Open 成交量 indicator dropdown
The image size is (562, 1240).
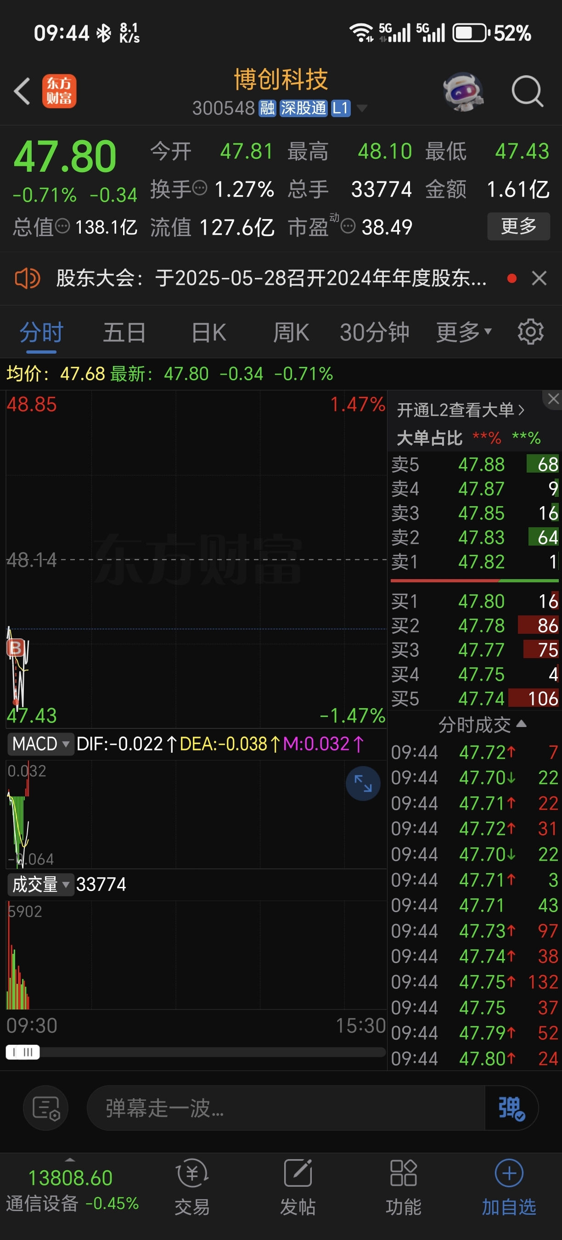pos(41,884)
